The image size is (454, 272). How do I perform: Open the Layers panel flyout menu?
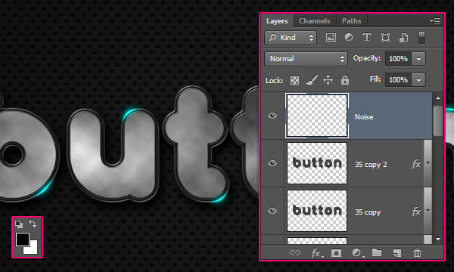435,21
